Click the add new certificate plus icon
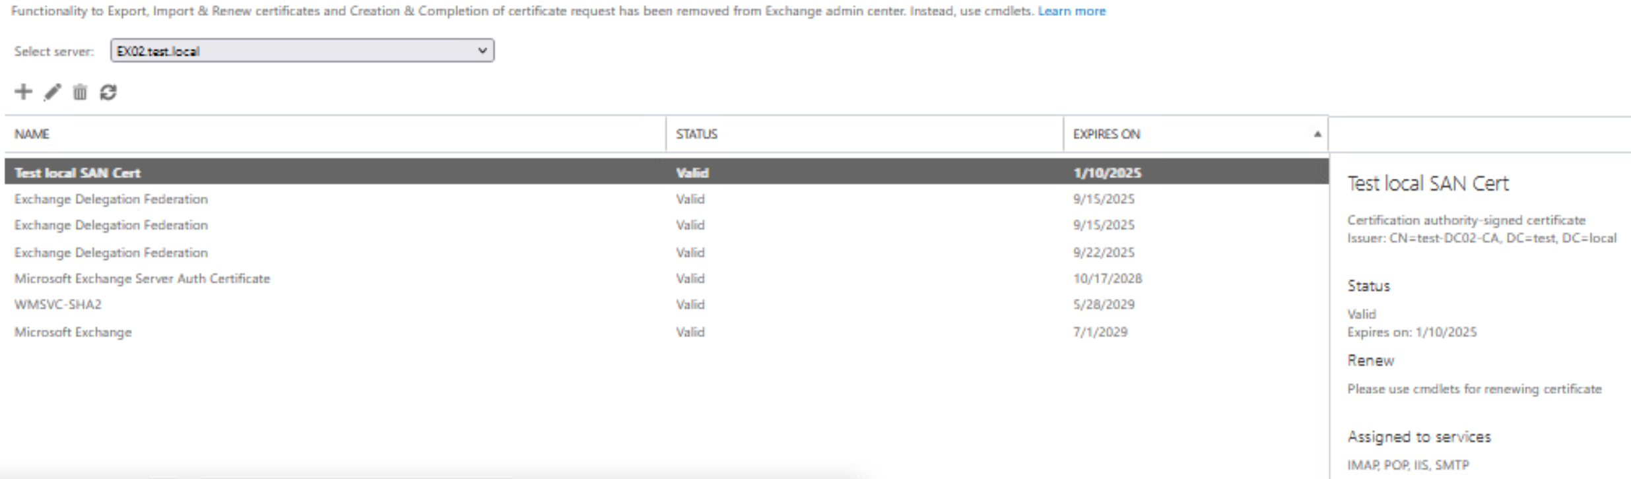This screenshot has height=479, width=1631. point(23,92)
